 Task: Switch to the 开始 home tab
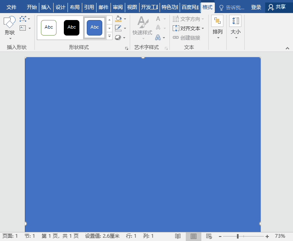tap(32, 7)
